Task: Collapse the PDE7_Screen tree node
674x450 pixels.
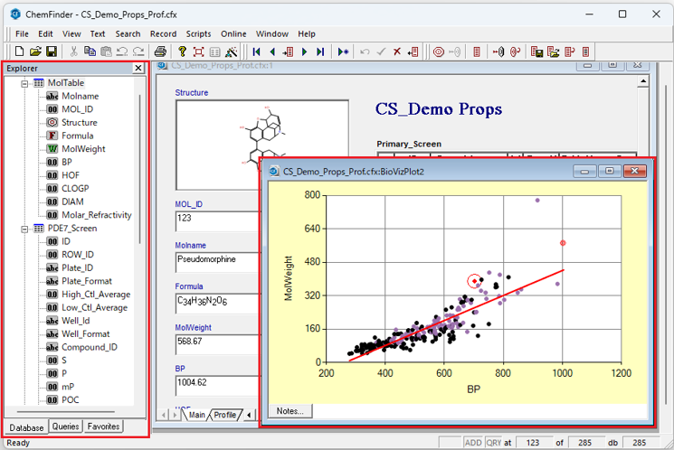Action: 24,229
